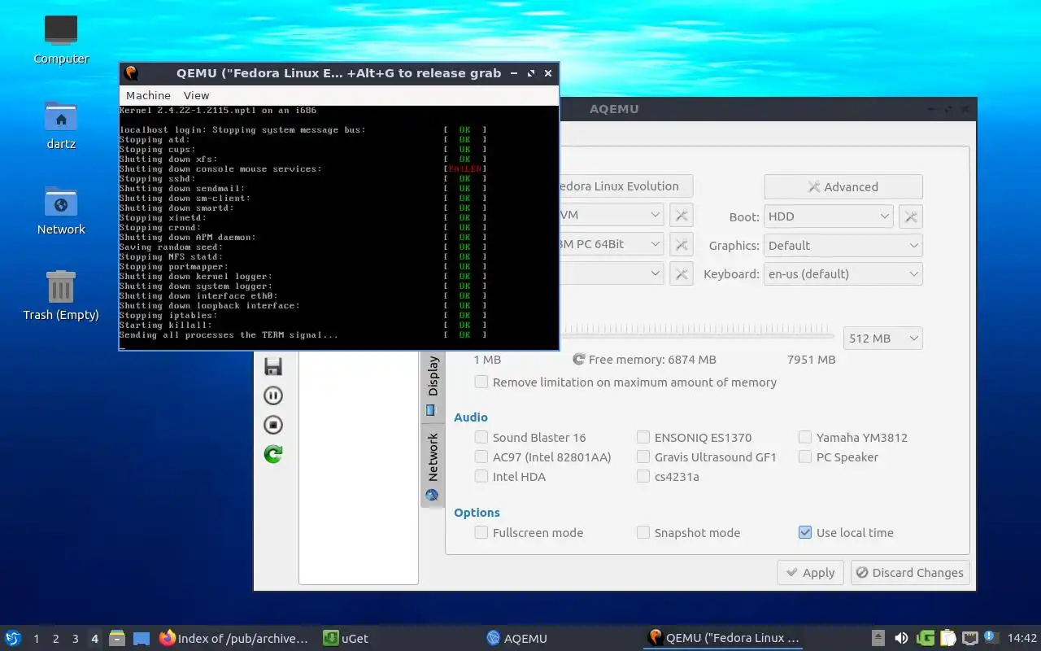The height and width of the screenshot is (651, 1041).
Task: Click the Save VM floppy icon in AQEMU
Action: [x=273, y=366]
